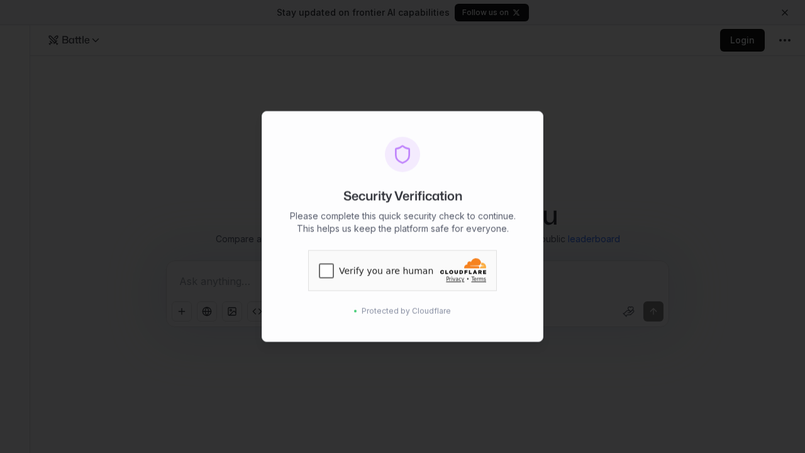Click the Protected by Cloudflare text

click(x=406, y=311)
